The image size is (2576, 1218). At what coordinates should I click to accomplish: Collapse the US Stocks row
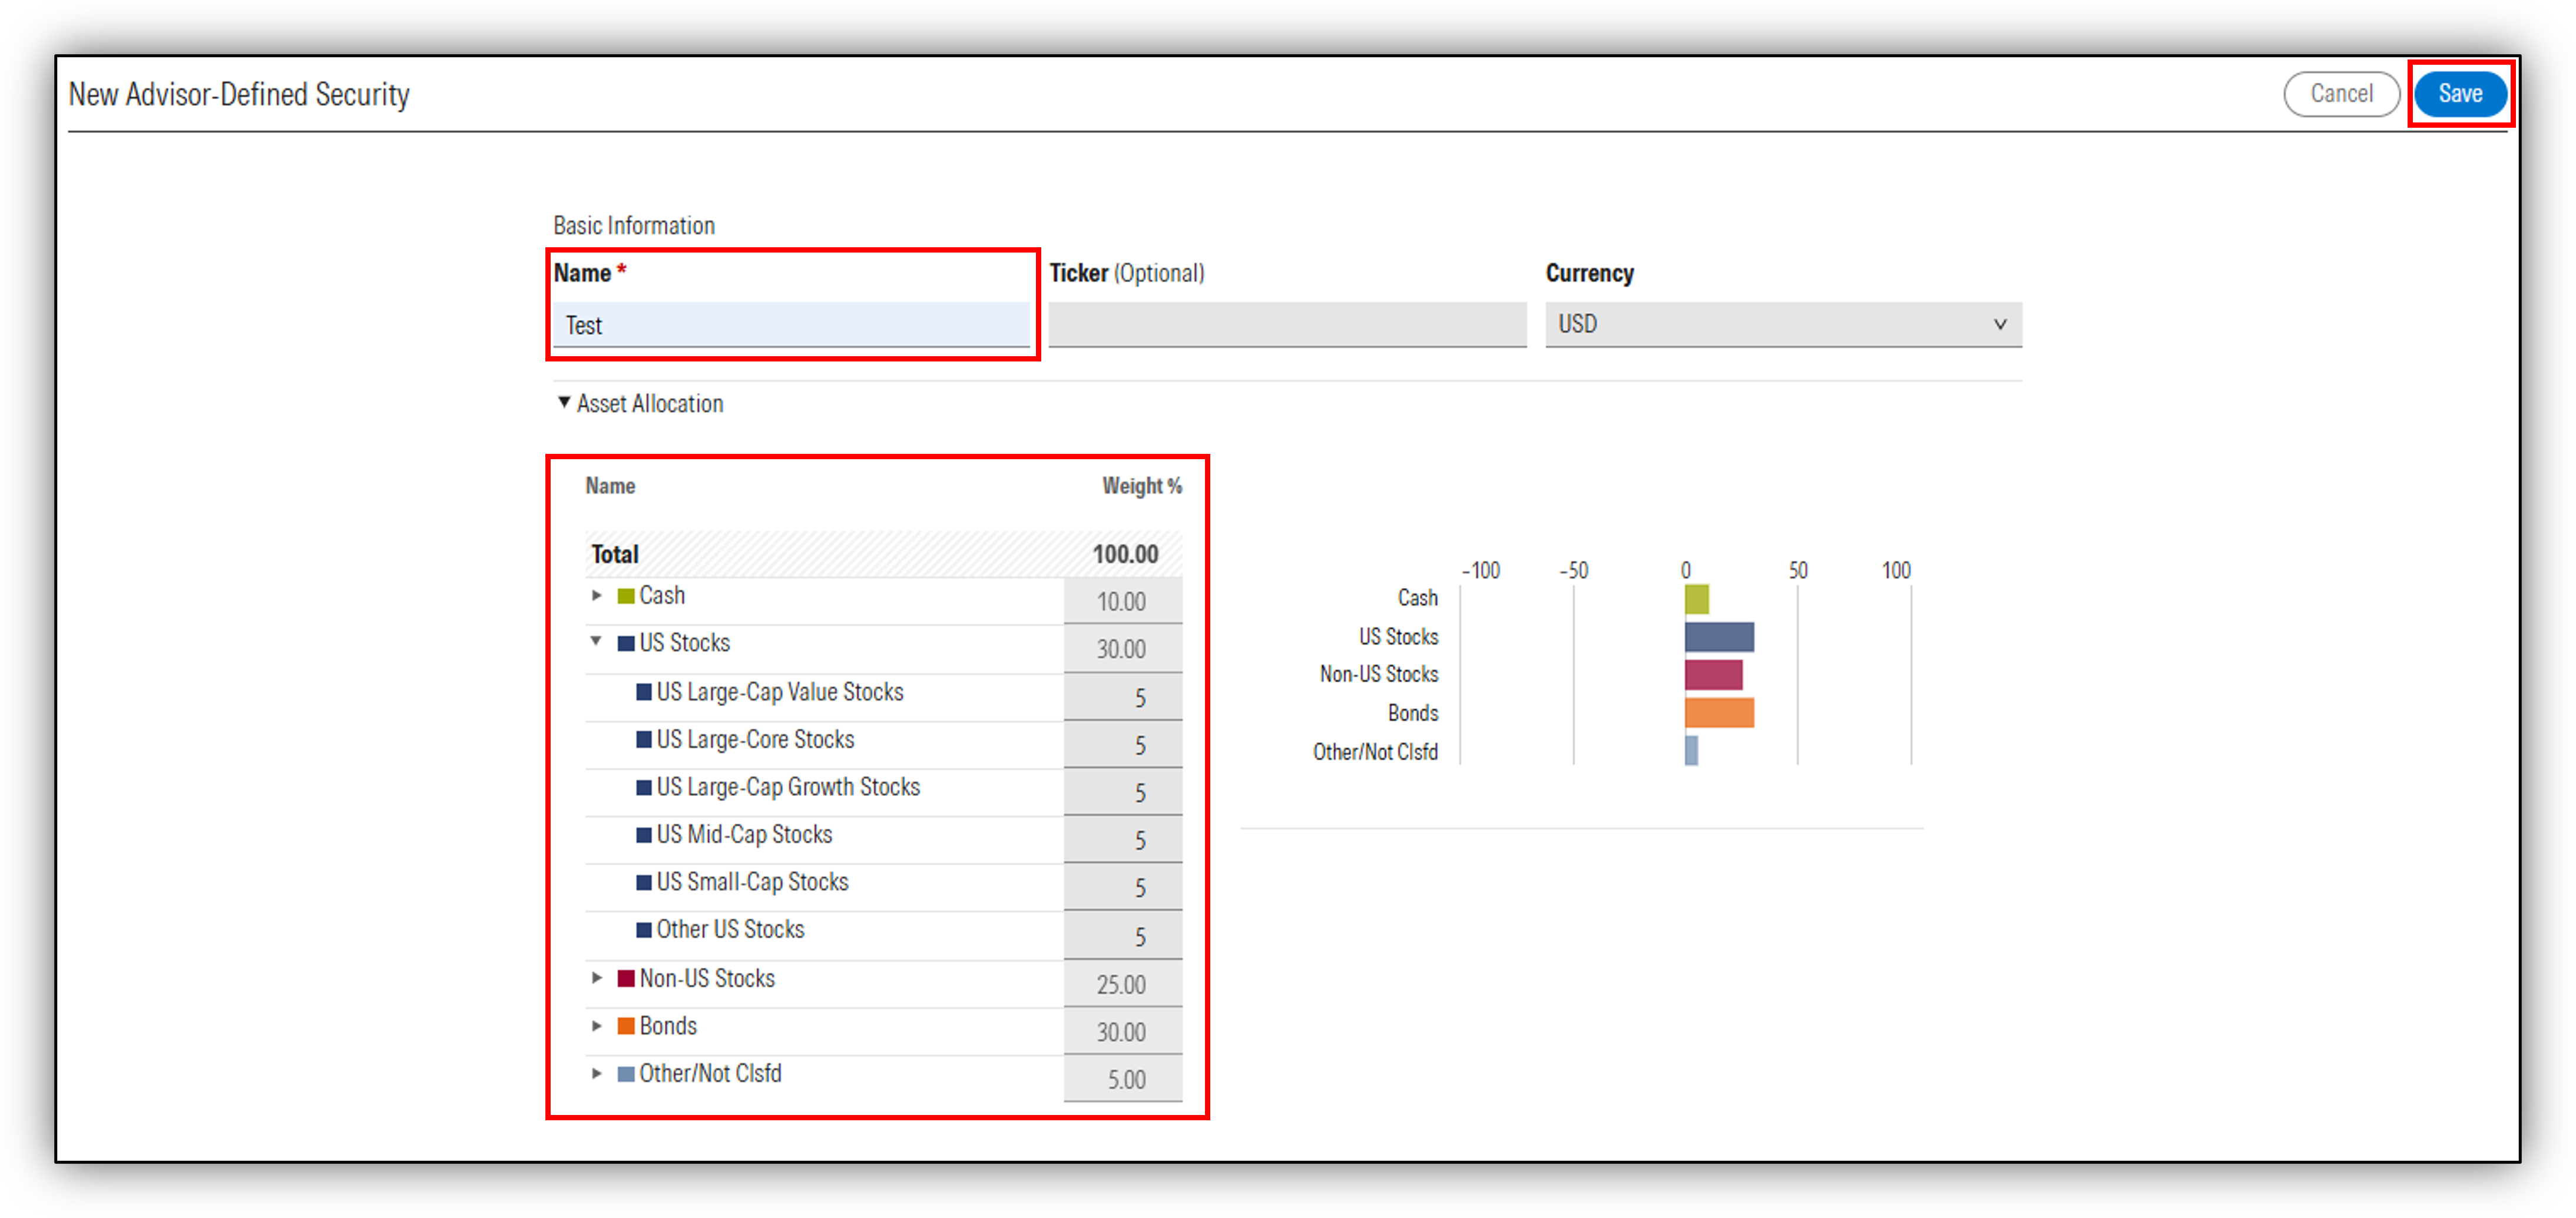[x=597, y=642]
